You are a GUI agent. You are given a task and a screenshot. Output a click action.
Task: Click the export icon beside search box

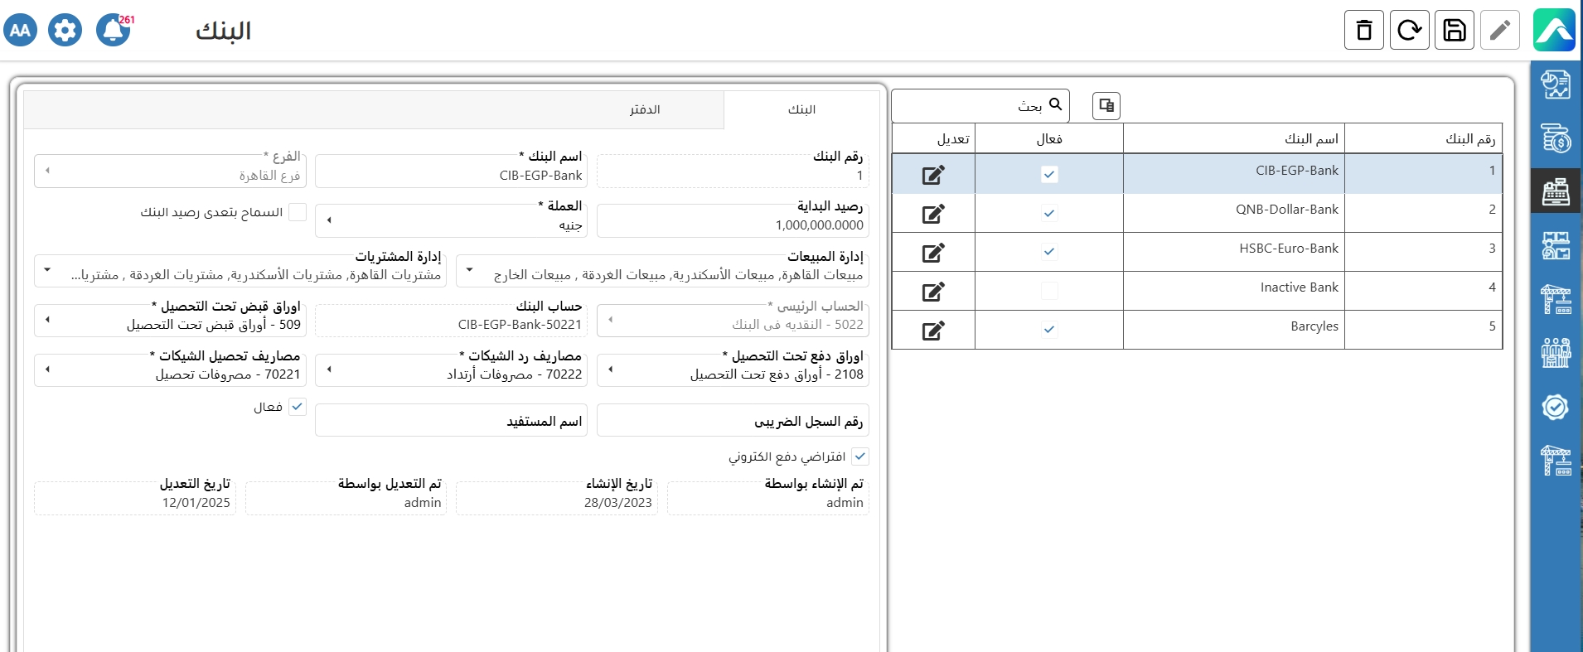(x=1106, y=106)
